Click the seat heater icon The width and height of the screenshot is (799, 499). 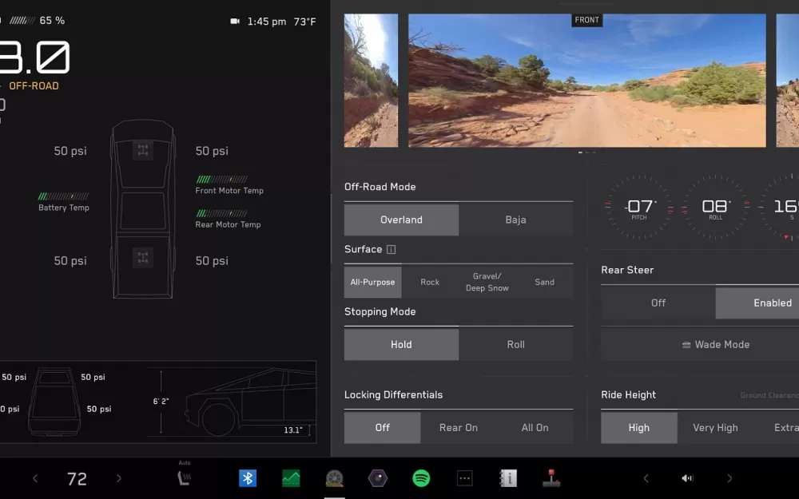click(x=185, y=477)
